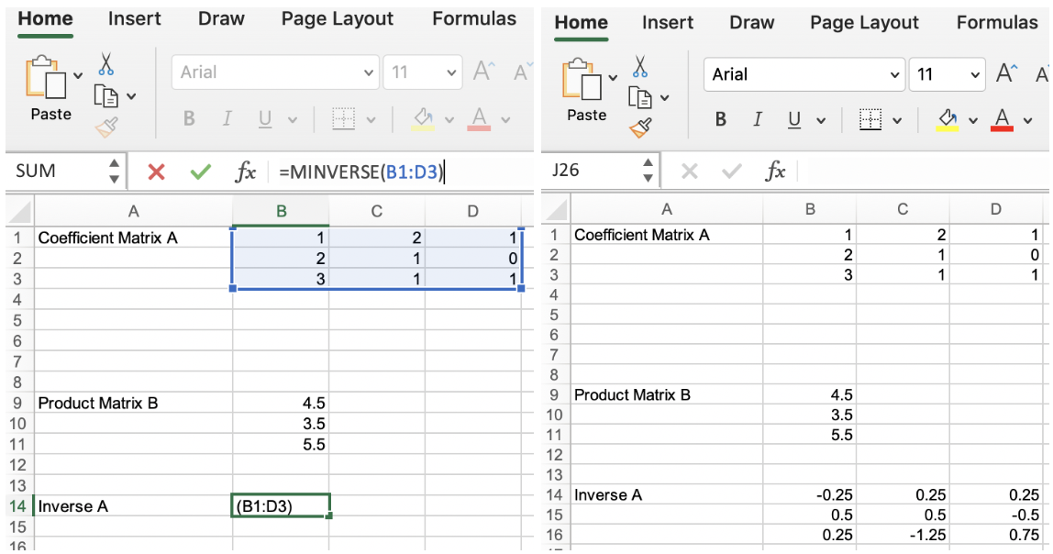Click greyed cancel X in right window
The height and width of the screenshot is (554, 1053).
pos(689,172)
